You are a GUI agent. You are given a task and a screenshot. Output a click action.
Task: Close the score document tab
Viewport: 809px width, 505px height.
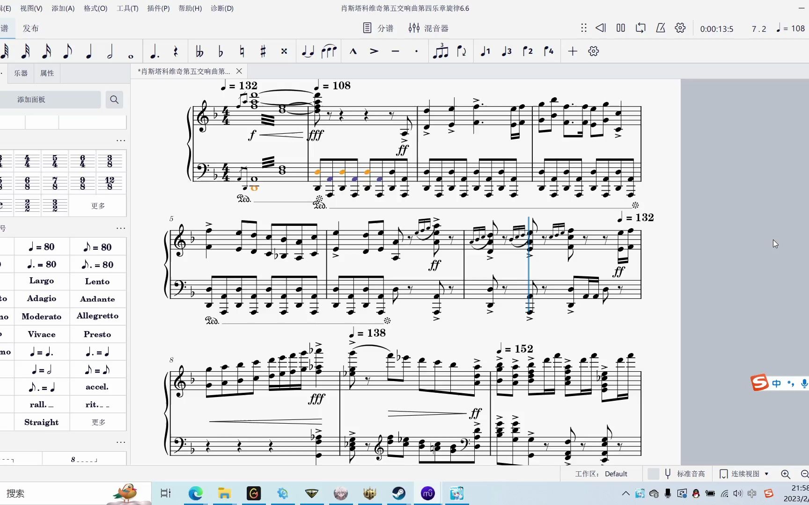(239, 71)
